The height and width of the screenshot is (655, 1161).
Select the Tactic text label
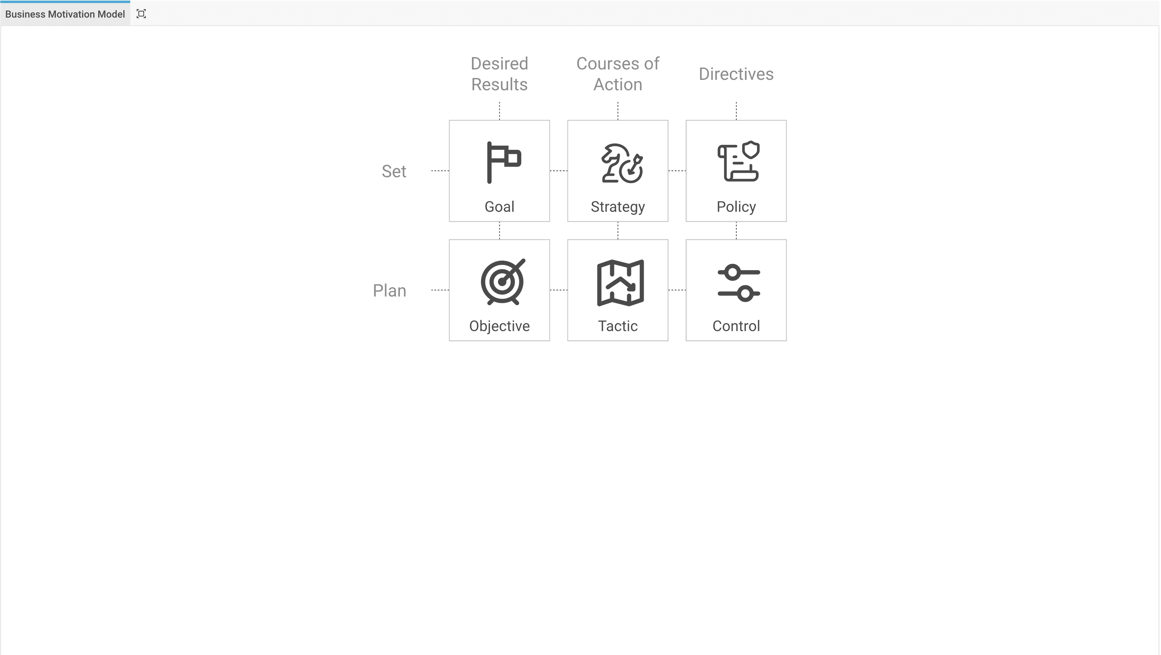click(617, 326)
